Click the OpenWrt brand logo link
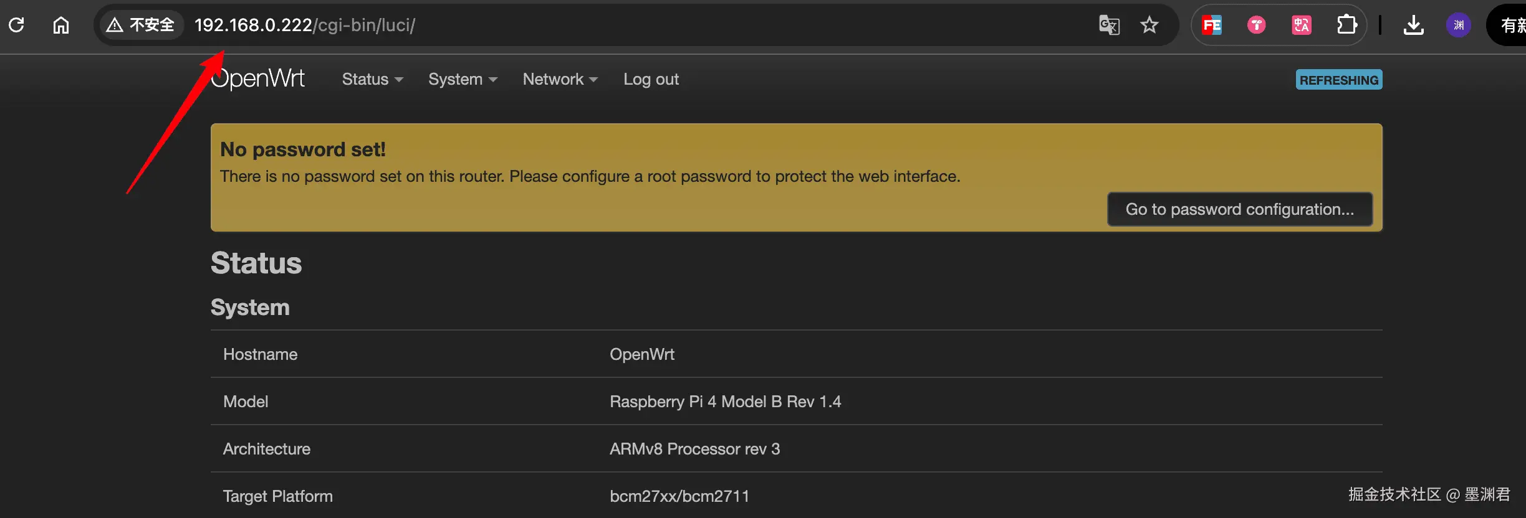The width and height of the screenshot is (1526, 518). (x=258, y=79)
